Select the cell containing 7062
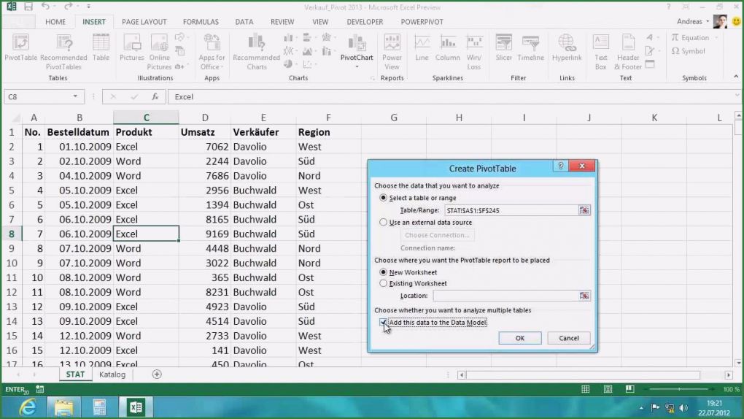Image resolution: width=744 pixels, height=419 pixels. [x=205, y=147]
